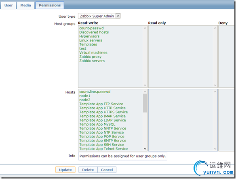
Task: Click the Delete button
Action: coord(88,170)
